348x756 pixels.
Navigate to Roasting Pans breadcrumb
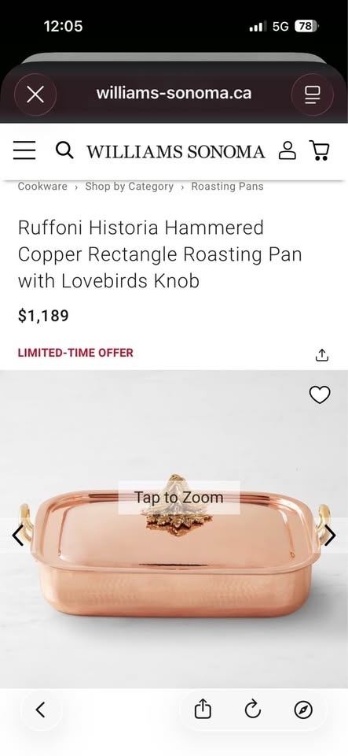pyautogui.click(x=227, y=187)
